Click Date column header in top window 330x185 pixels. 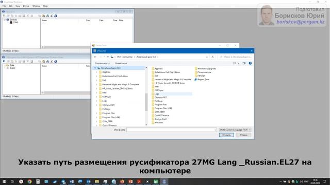[101, 21]
